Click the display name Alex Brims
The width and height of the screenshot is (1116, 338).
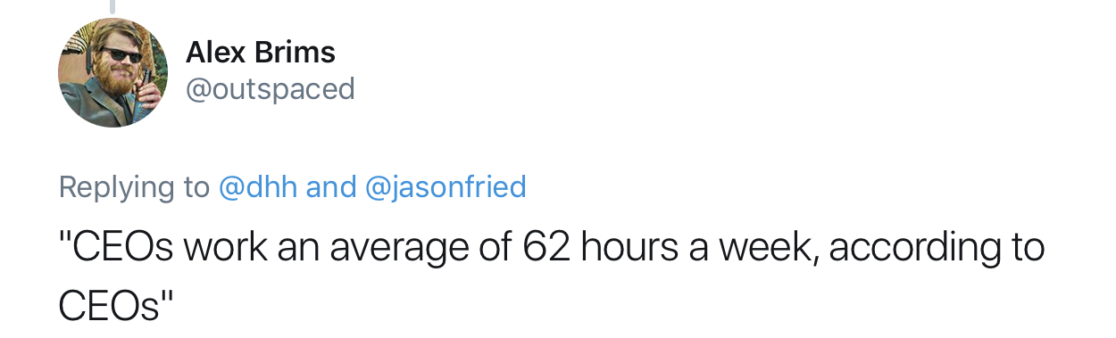(x=261, y=53)
